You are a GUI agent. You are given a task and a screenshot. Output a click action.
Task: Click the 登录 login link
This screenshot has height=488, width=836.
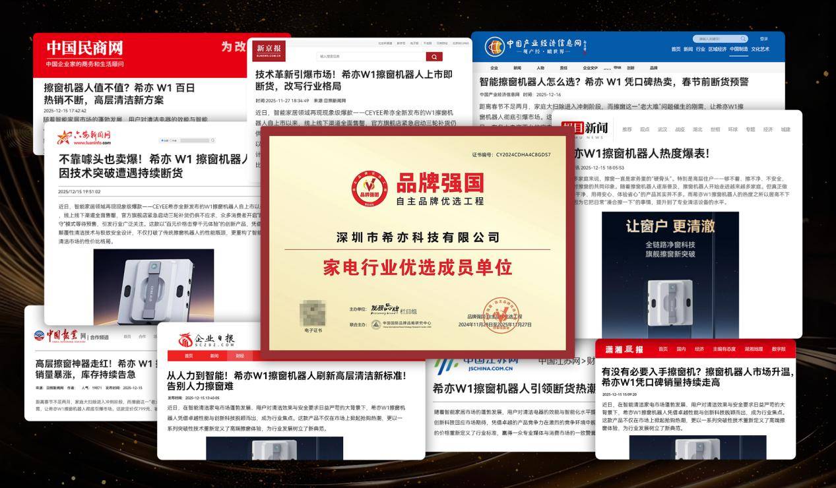pos(762,38)
